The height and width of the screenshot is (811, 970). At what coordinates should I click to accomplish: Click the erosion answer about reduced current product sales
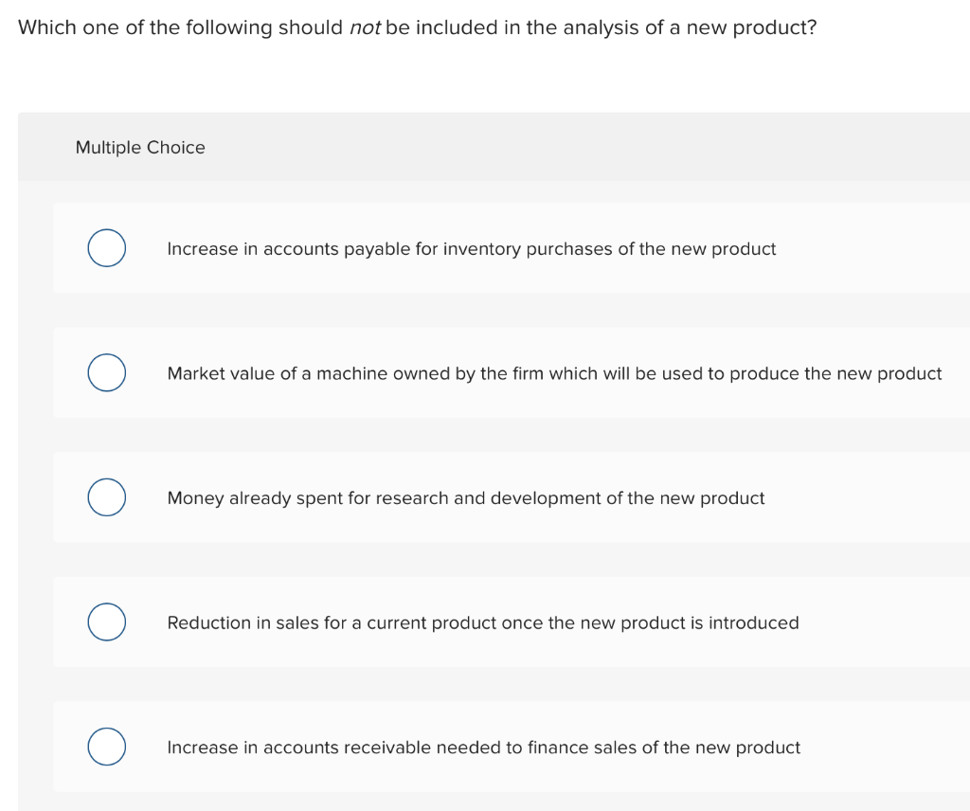pos(482,622)
